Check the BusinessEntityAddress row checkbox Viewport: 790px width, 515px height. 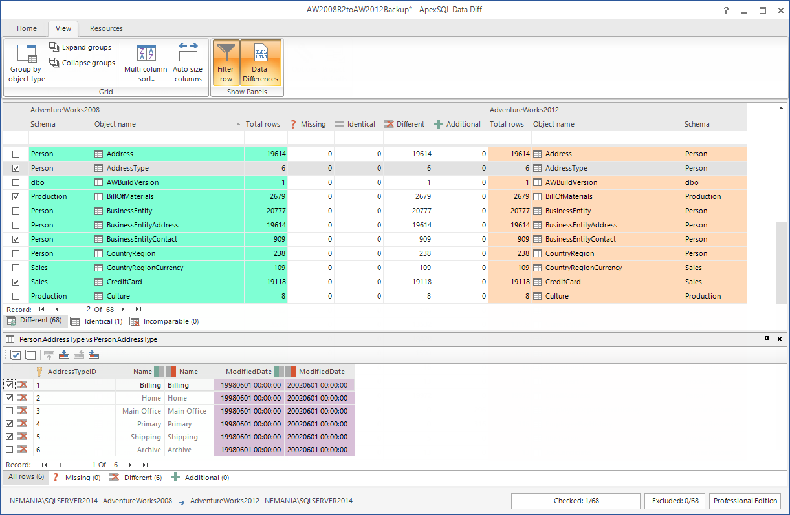point(16,225)
